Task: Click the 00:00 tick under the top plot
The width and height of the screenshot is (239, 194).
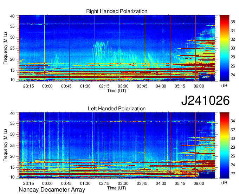Action: click(47, 86)
